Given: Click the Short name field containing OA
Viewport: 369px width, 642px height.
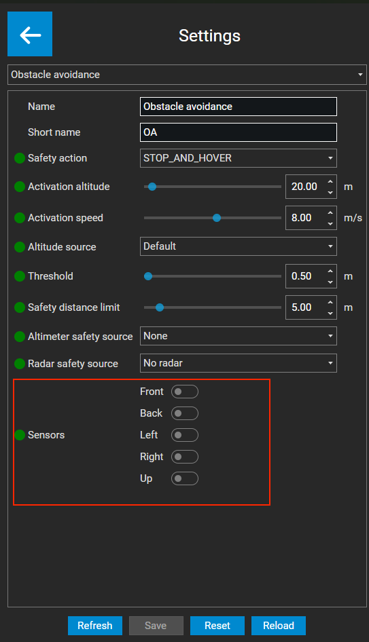Looking at the screenshot, I should [239, 132].
